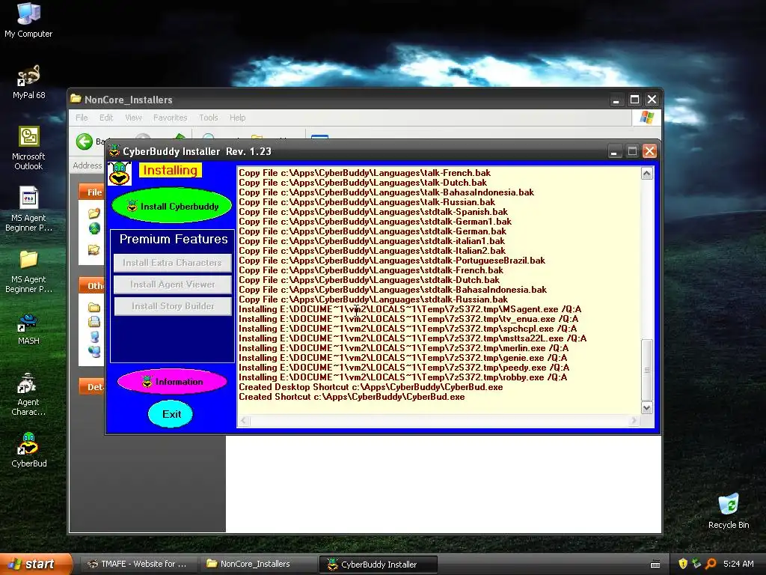Click the taskbar clock showing 5:24 AM
This screenshot has height=575, width=766.
coord(738,564)
